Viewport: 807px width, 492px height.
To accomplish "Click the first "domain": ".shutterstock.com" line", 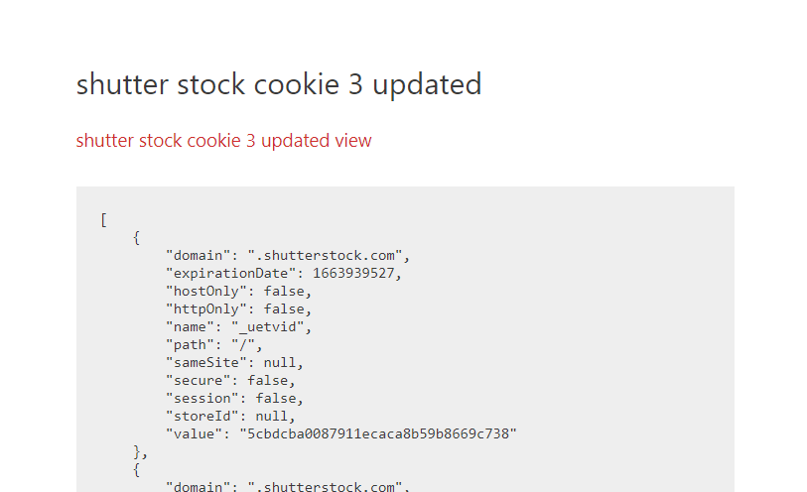I will coord(288,256).
